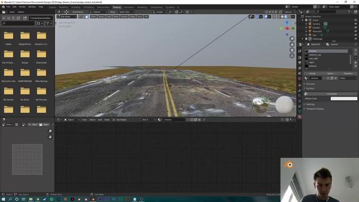Expand the Settings panel

point(310,104)
